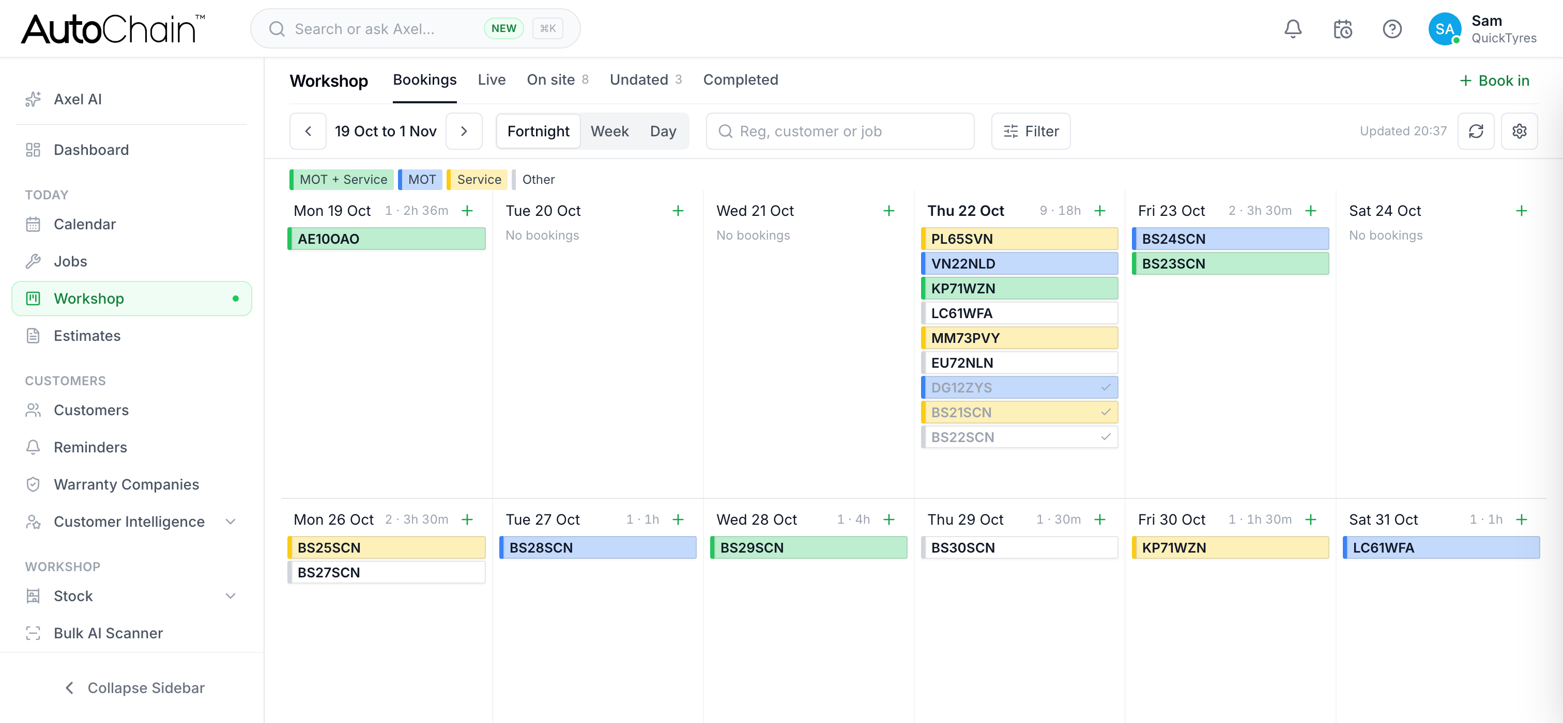Toggle Service legend filter
This screenshot has width=1563, height=723.
[x=478, y=179]
